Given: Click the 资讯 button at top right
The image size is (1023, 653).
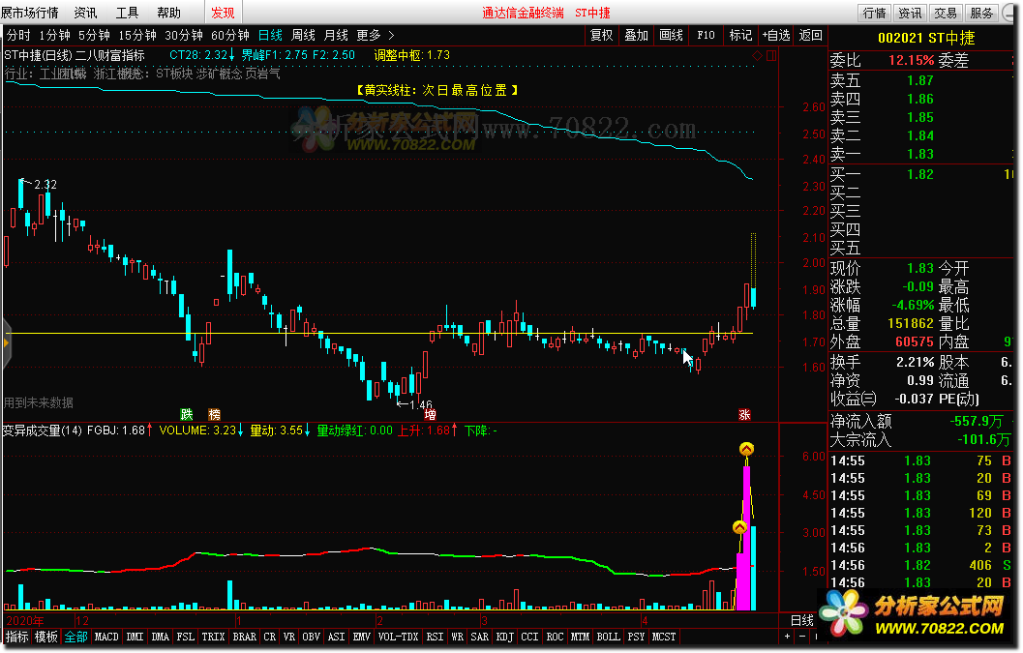Looking at the screenshot, I should pyautogui.click(x=910, y=13).
